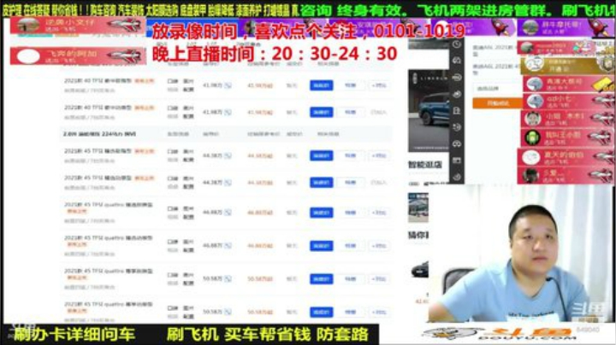This screenshot has width=616, height=345.
Task: Click 询底价 for quattro 尊享动感型
Action: 322,312
